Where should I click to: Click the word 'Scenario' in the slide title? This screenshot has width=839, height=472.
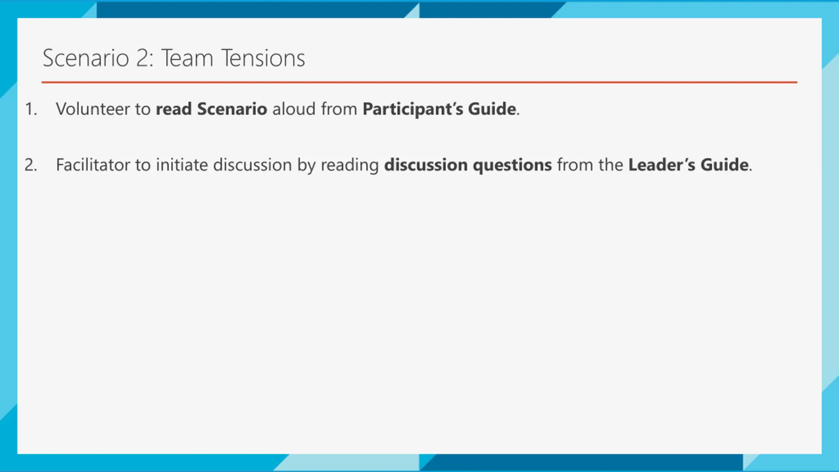point(86,58)
